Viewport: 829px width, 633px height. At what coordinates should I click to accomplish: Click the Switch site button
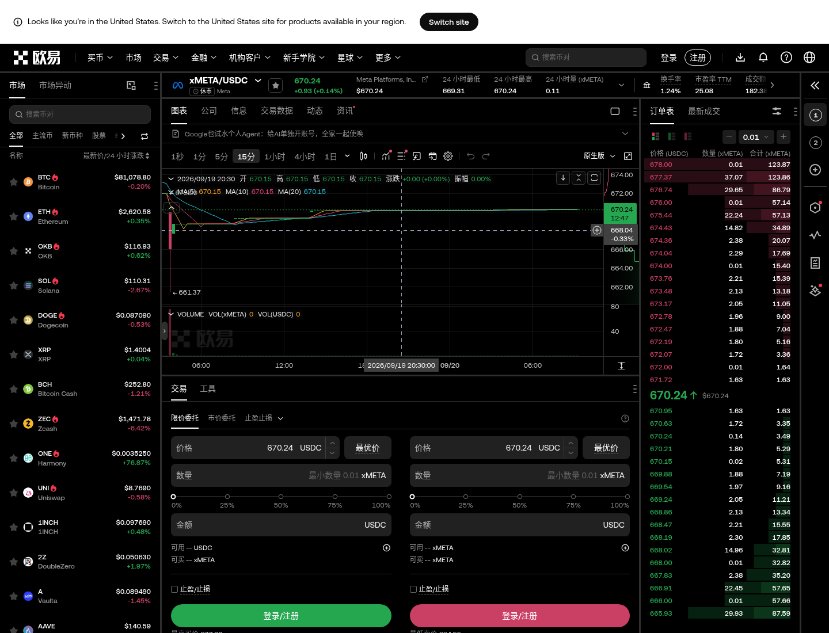coord(449,22)
